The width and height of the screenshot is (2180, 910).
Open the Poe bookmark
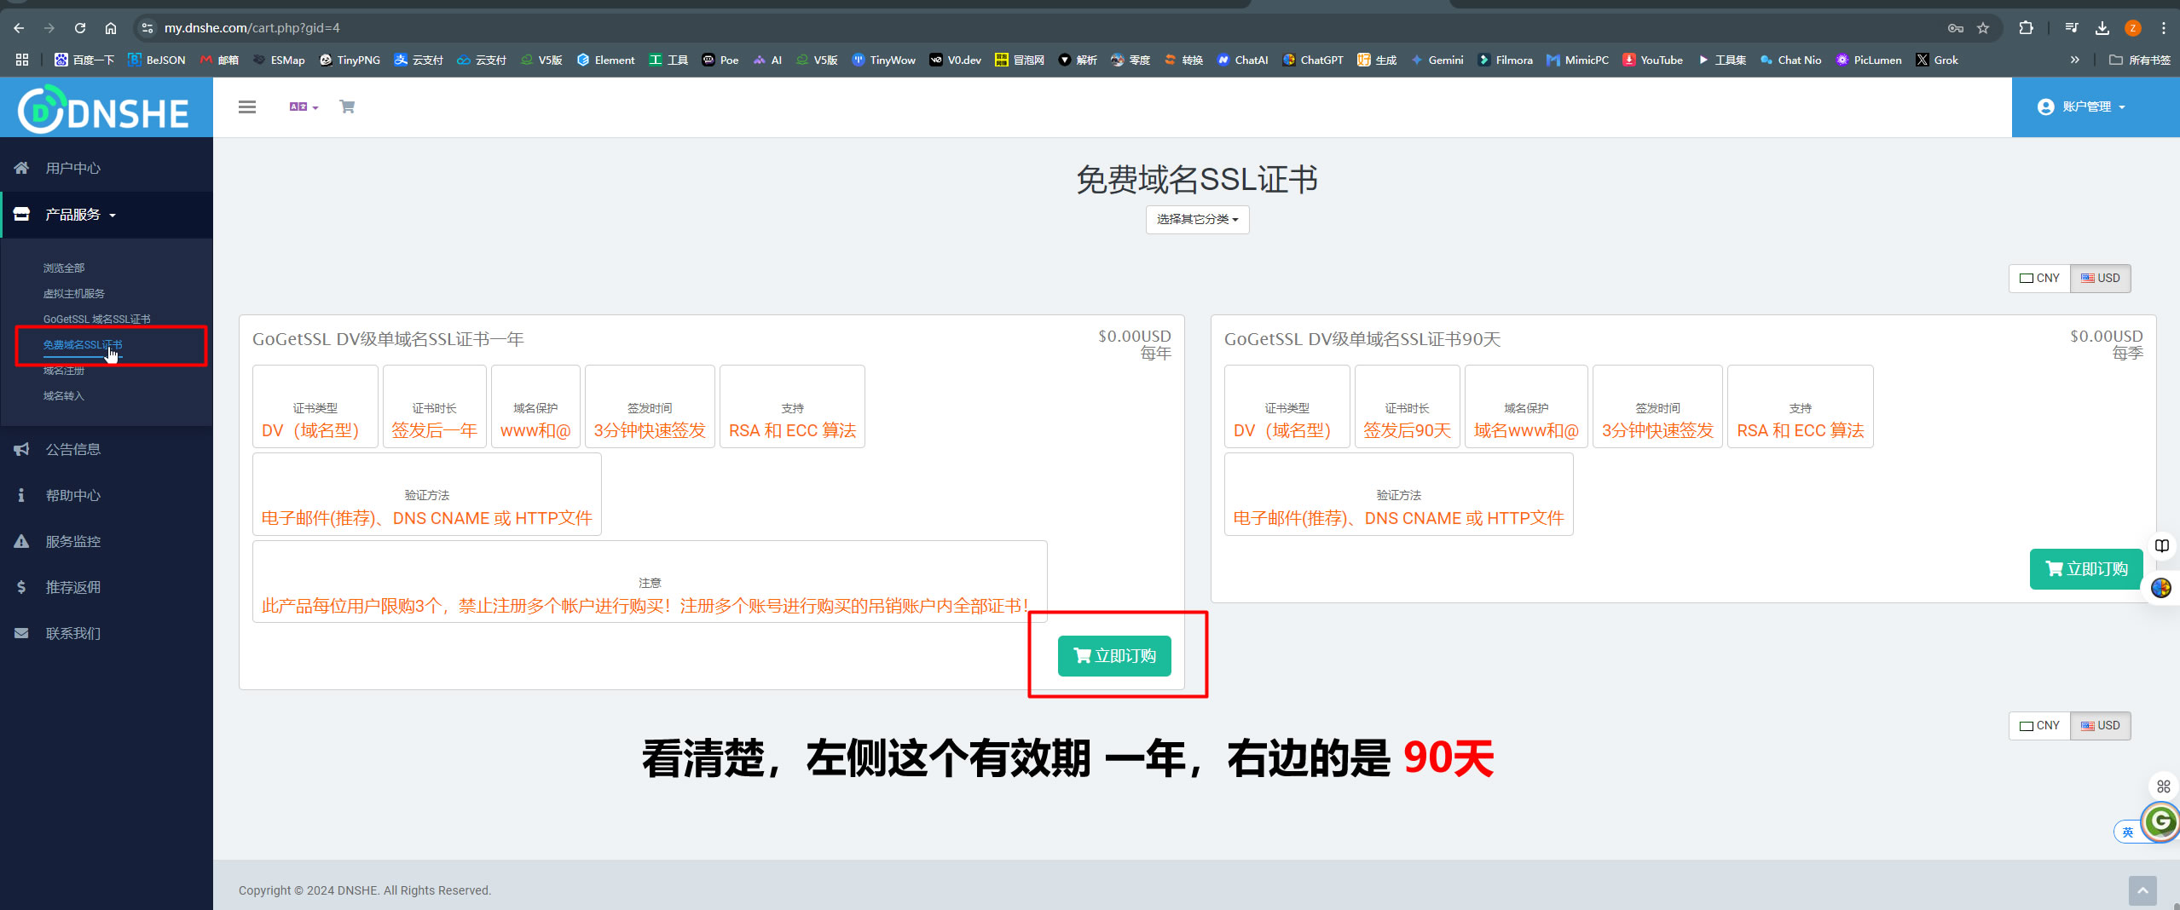pyautogui.click(x=720, y=60)
